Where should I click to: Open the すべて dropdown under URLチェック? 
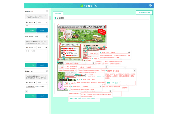pyautogui.click(x=42, y=22)
